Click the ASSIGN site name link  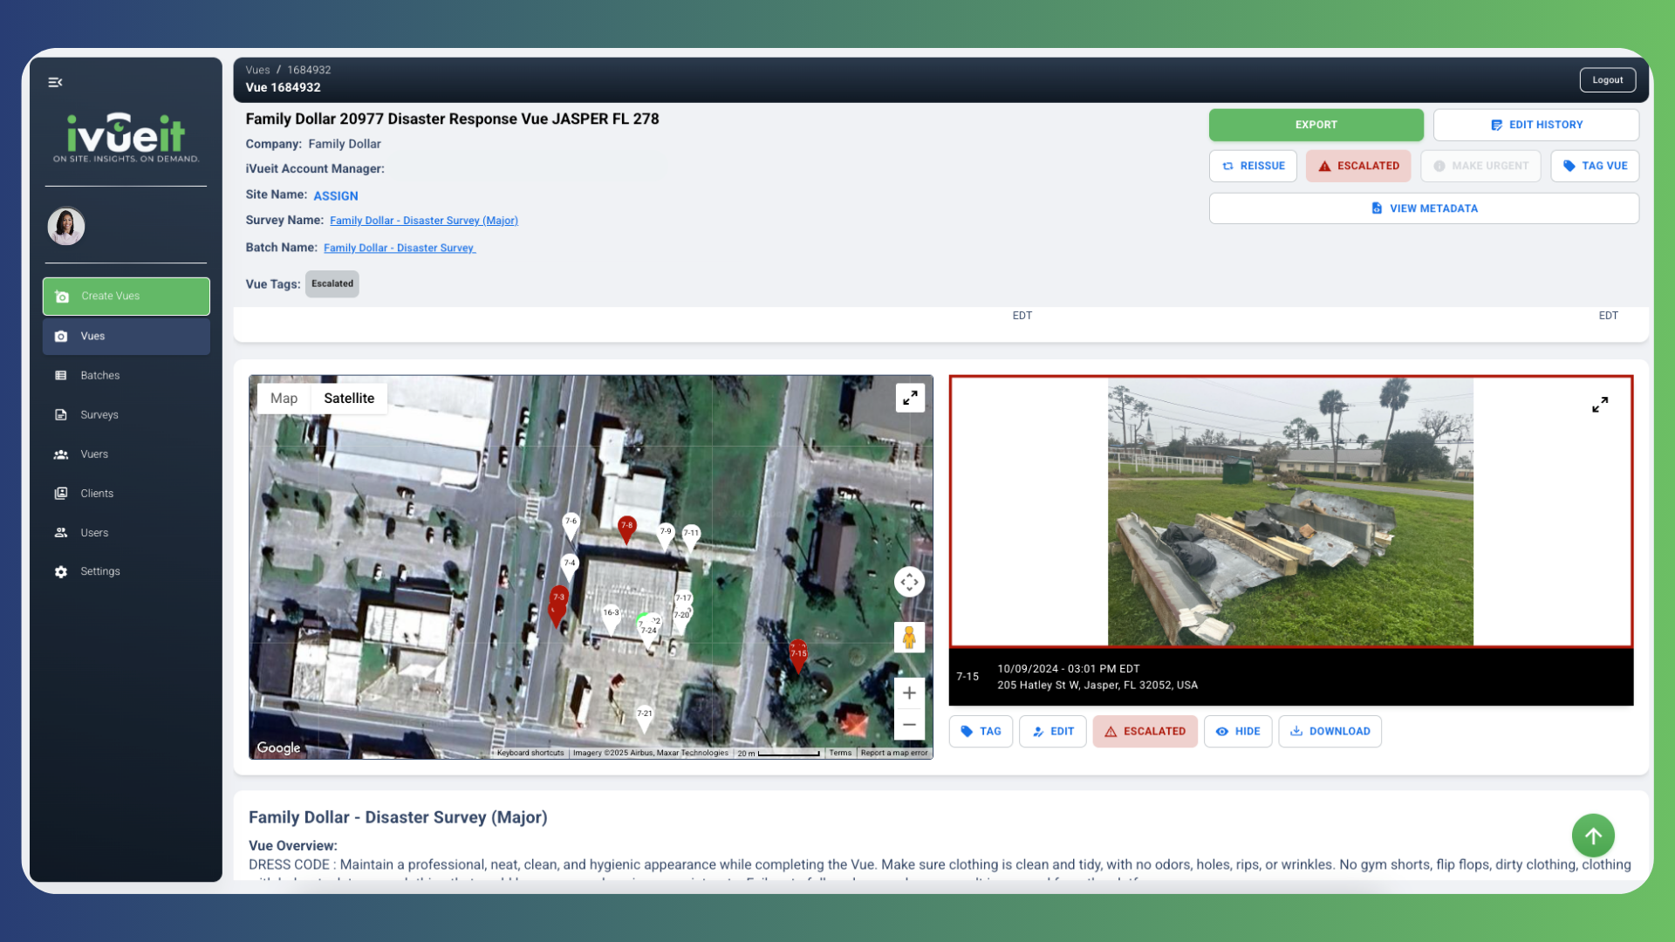click(336, 196)
